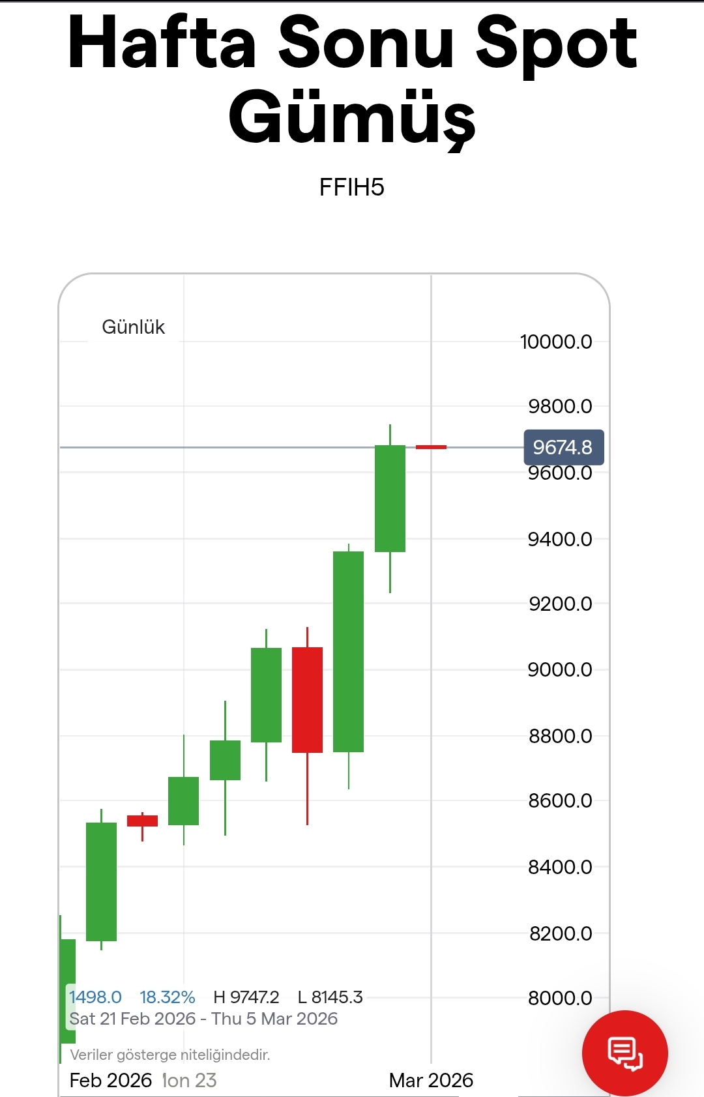Click the Sat 21 Feb – Thu 5 Mar date range
This screenshot has height=1097, width=704.
(x=203, y=1019)
